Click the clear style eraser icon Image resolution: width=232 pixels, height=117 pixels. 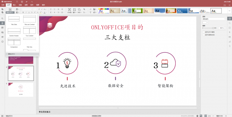click(90, 9)
